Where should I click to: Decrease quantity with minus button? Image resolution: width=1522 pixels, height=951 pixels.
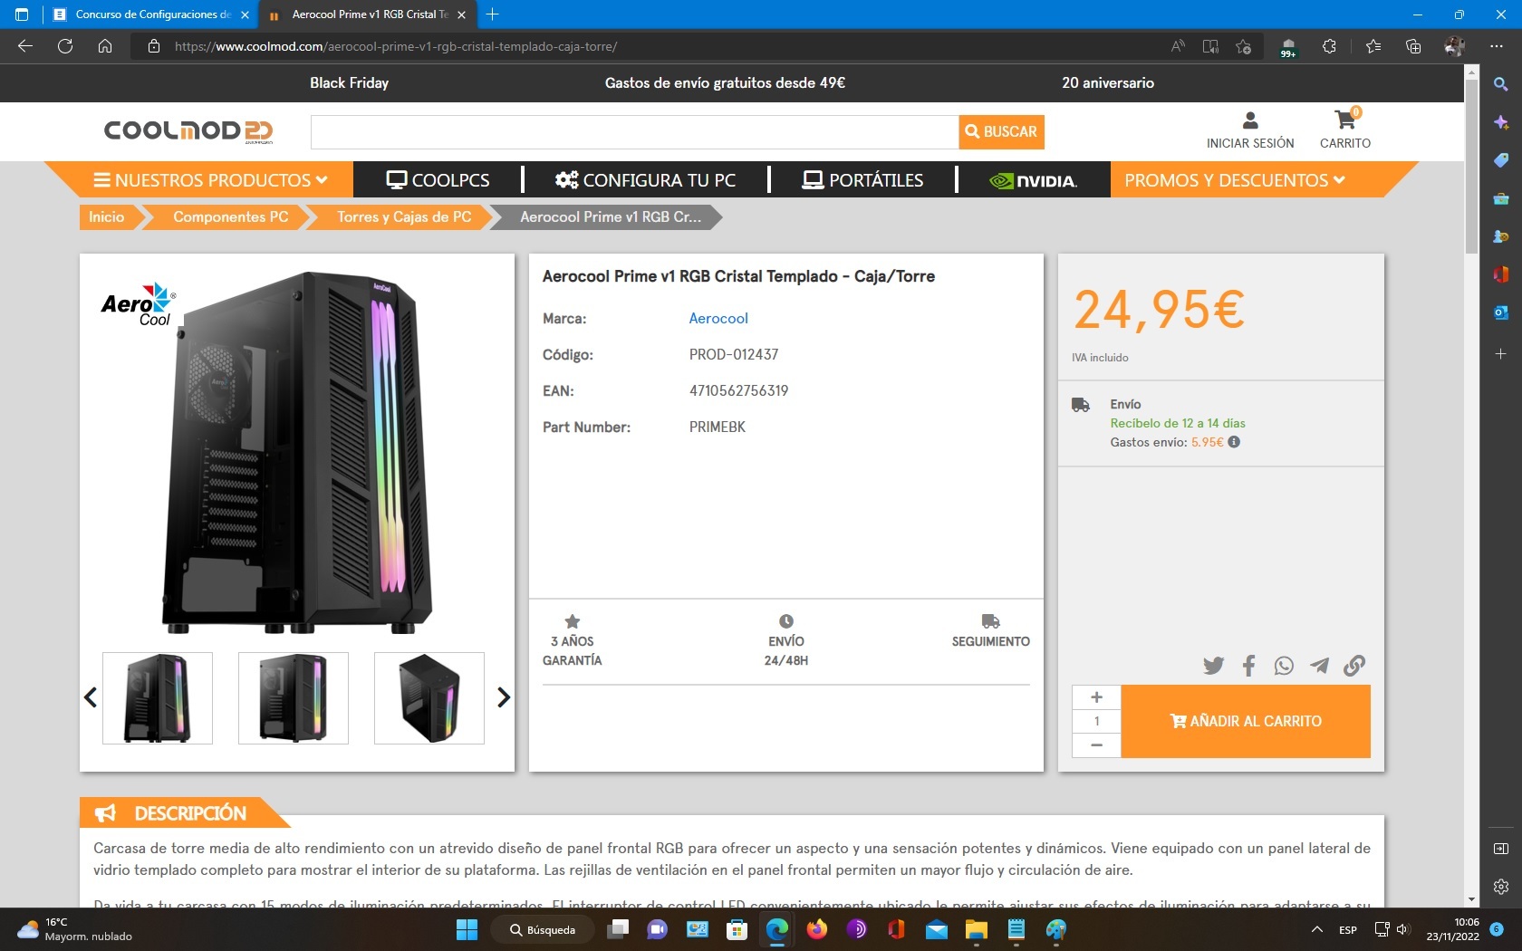pos(1096,744)
